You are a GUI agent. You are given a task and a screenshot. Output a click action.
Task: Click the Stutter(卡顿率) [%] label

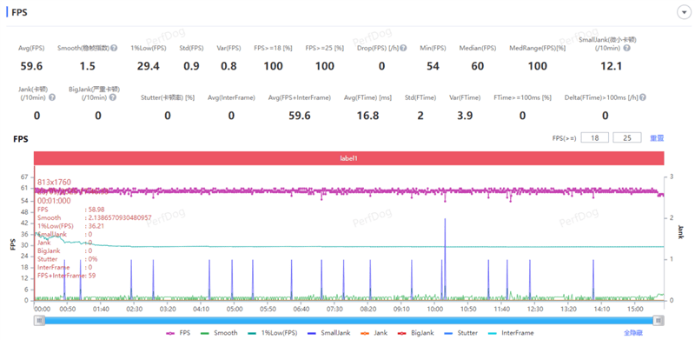(x=168, y=97)
